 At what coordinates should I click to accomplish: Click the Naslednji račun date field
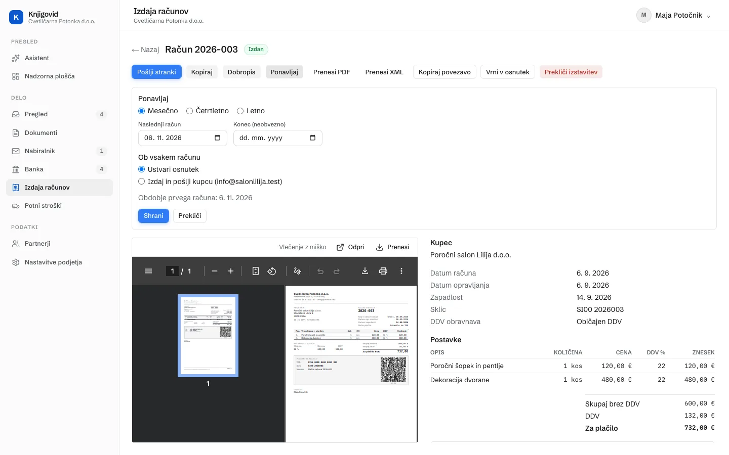pos(183,138)
